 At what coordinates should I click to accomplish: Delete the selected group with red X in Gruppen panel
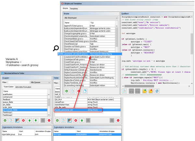point(23,120)
